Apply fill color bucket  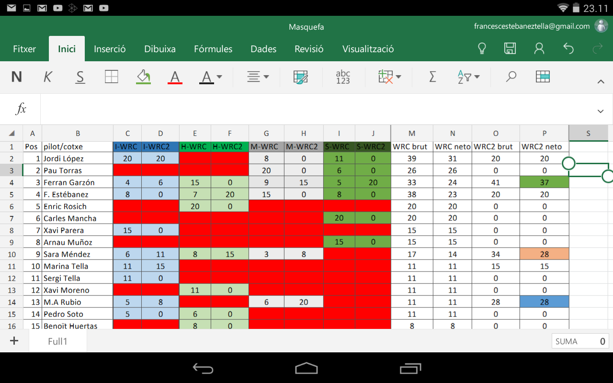143,77
